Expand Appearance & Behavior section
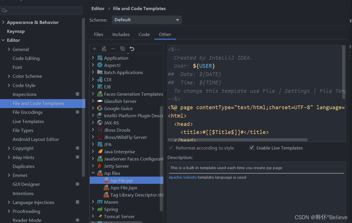 [3, 22]
